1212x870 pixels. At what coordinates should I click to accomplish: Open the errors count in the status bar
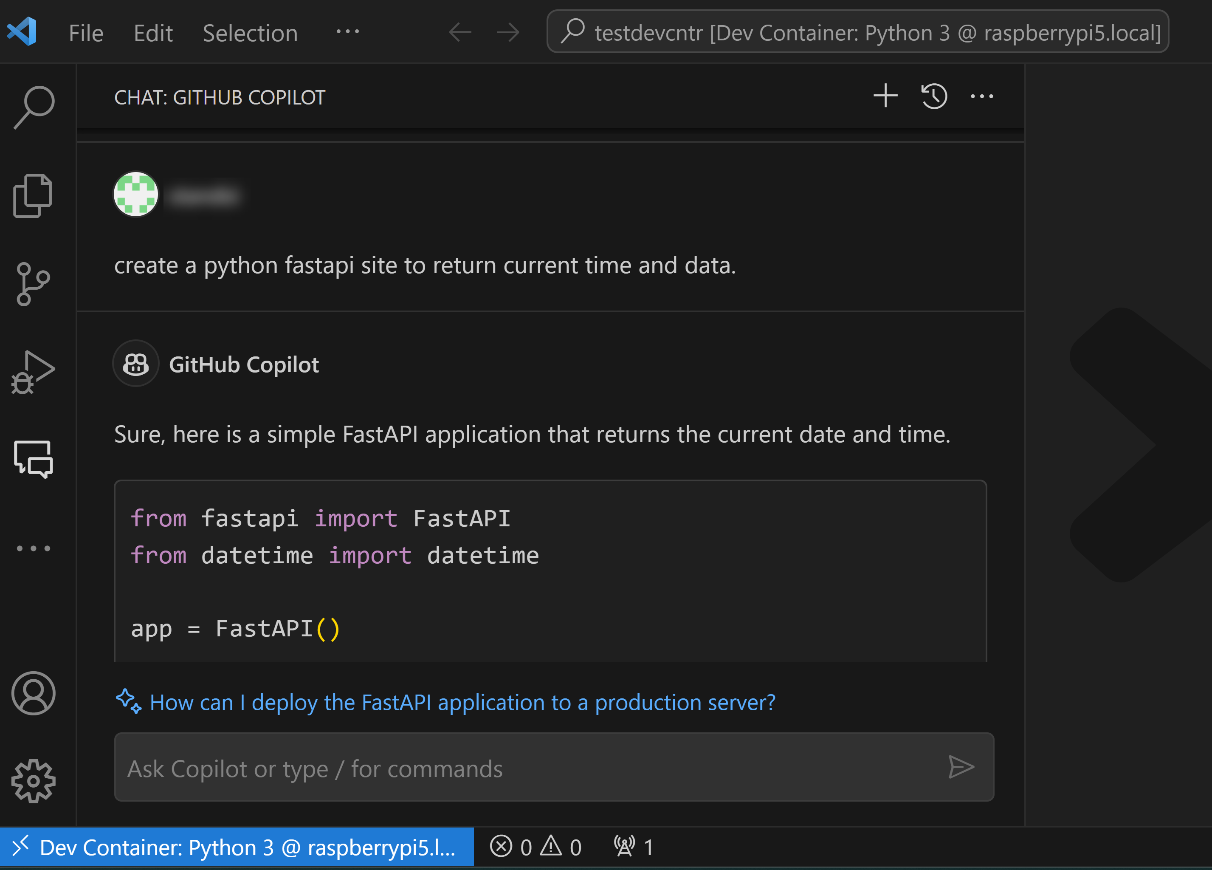point(510,847)
